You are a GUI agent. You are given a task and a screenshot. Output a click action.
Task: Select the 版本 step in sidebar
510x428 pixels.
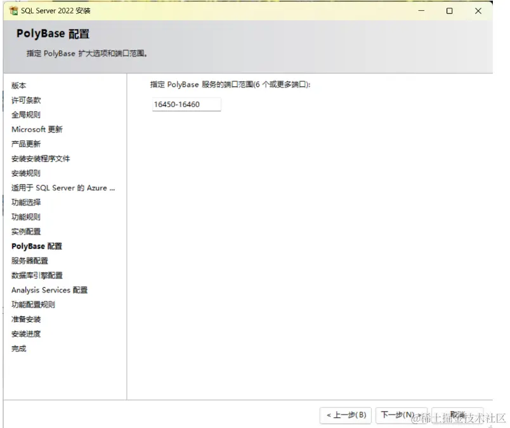[x=19, y=86]
